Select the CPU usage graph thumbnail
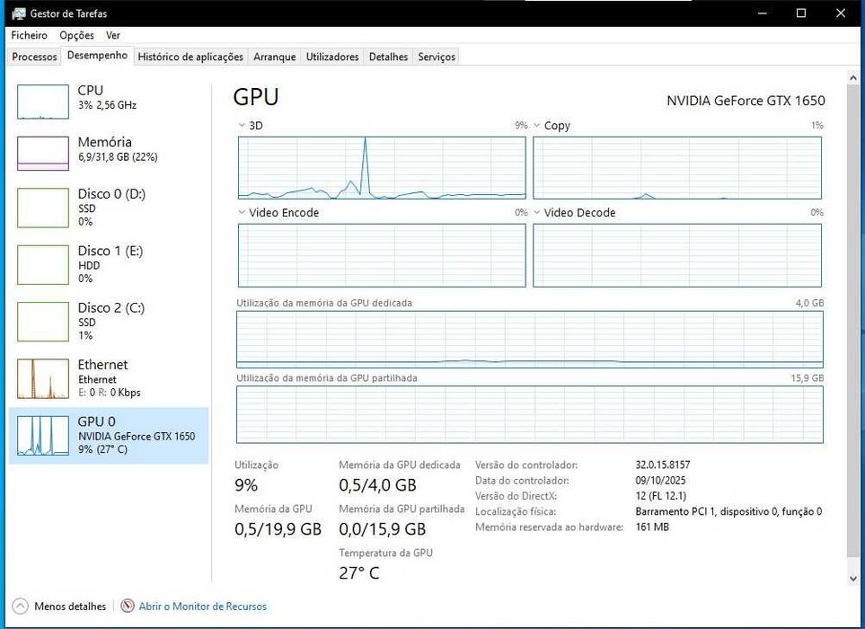The image size is (865, 629). point(43,102)
